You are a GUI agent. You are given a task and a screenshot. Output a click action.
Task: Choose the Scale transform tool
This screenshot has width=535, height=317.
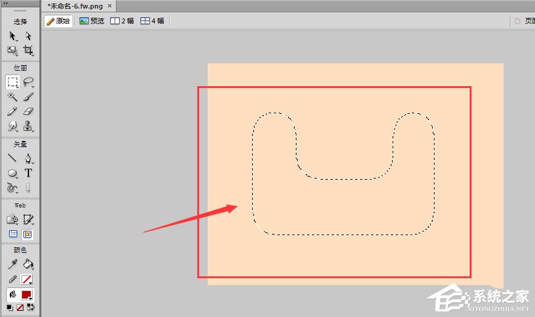(x=12, y=51)
